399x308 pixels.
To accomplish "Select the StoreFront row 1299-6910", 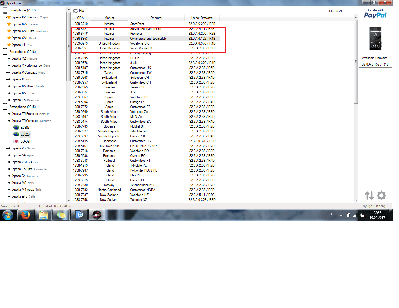I will point(145,24).
